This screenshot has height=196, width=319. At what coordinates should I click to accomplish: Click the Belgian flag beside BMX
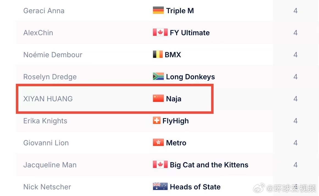[x=158, y=55]
